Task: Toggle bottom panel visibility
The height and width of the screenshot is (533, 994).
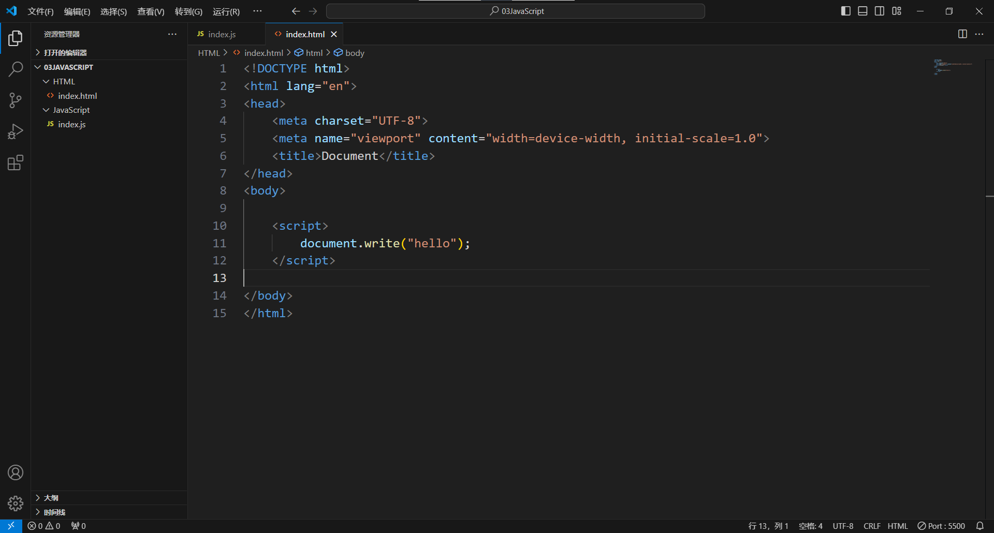Action: pos(863,11)
